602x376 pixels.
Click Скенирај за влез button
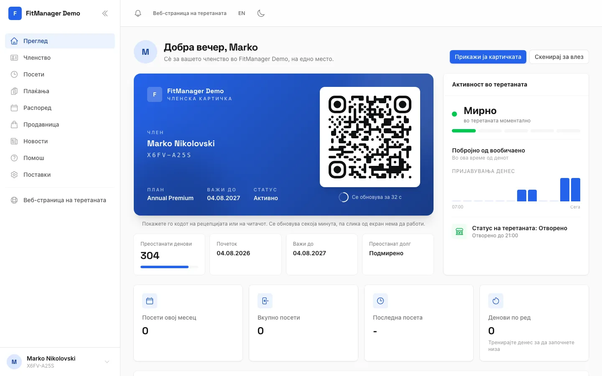pos(559,57)
